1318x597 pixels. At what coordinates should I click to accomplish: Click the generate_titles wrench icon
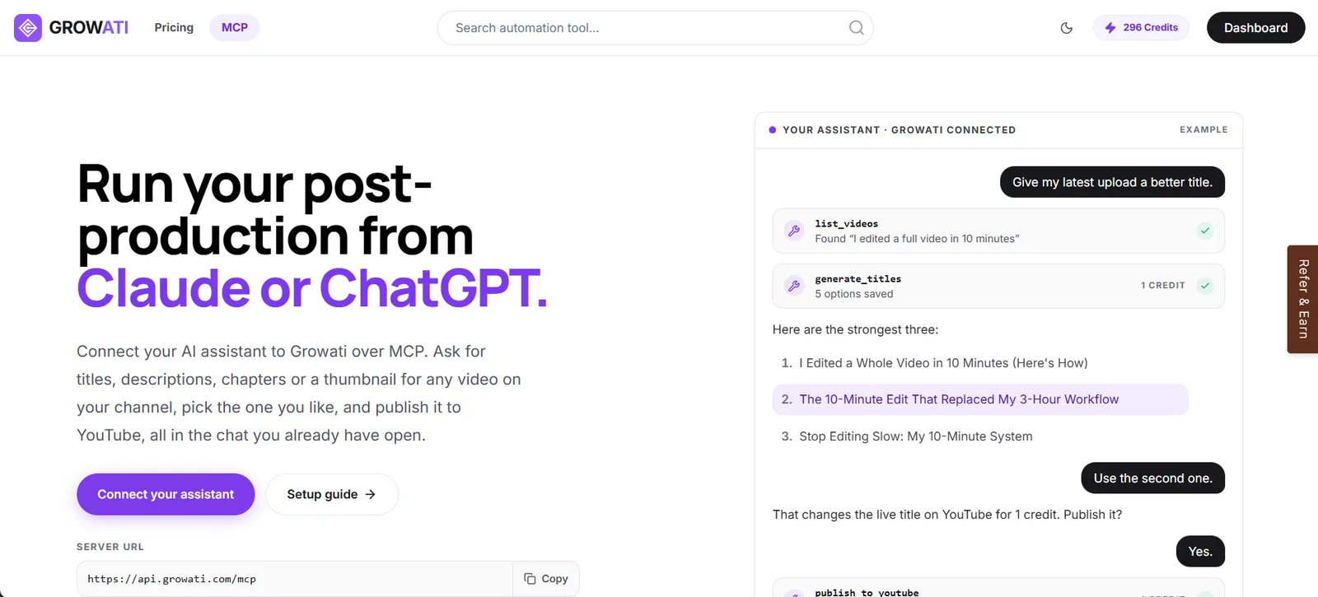(x=794, y=286)
